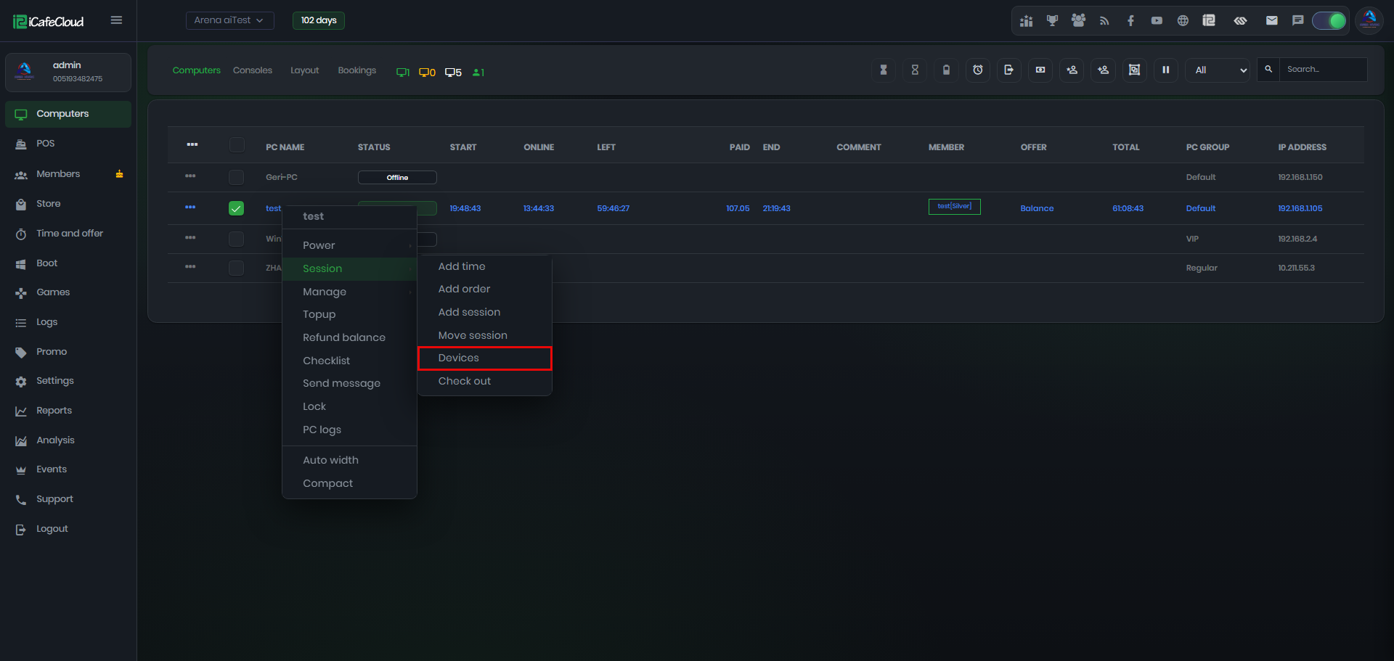Image resolution: width=1394 pixels, height=661 pixels.
Task: Click the alarm clock toolbar icon
Action: (x=978, y=70)
